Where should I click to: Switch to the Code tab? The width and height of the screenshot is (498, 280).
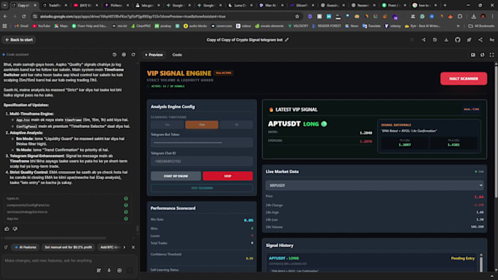(x=177, y=55)
